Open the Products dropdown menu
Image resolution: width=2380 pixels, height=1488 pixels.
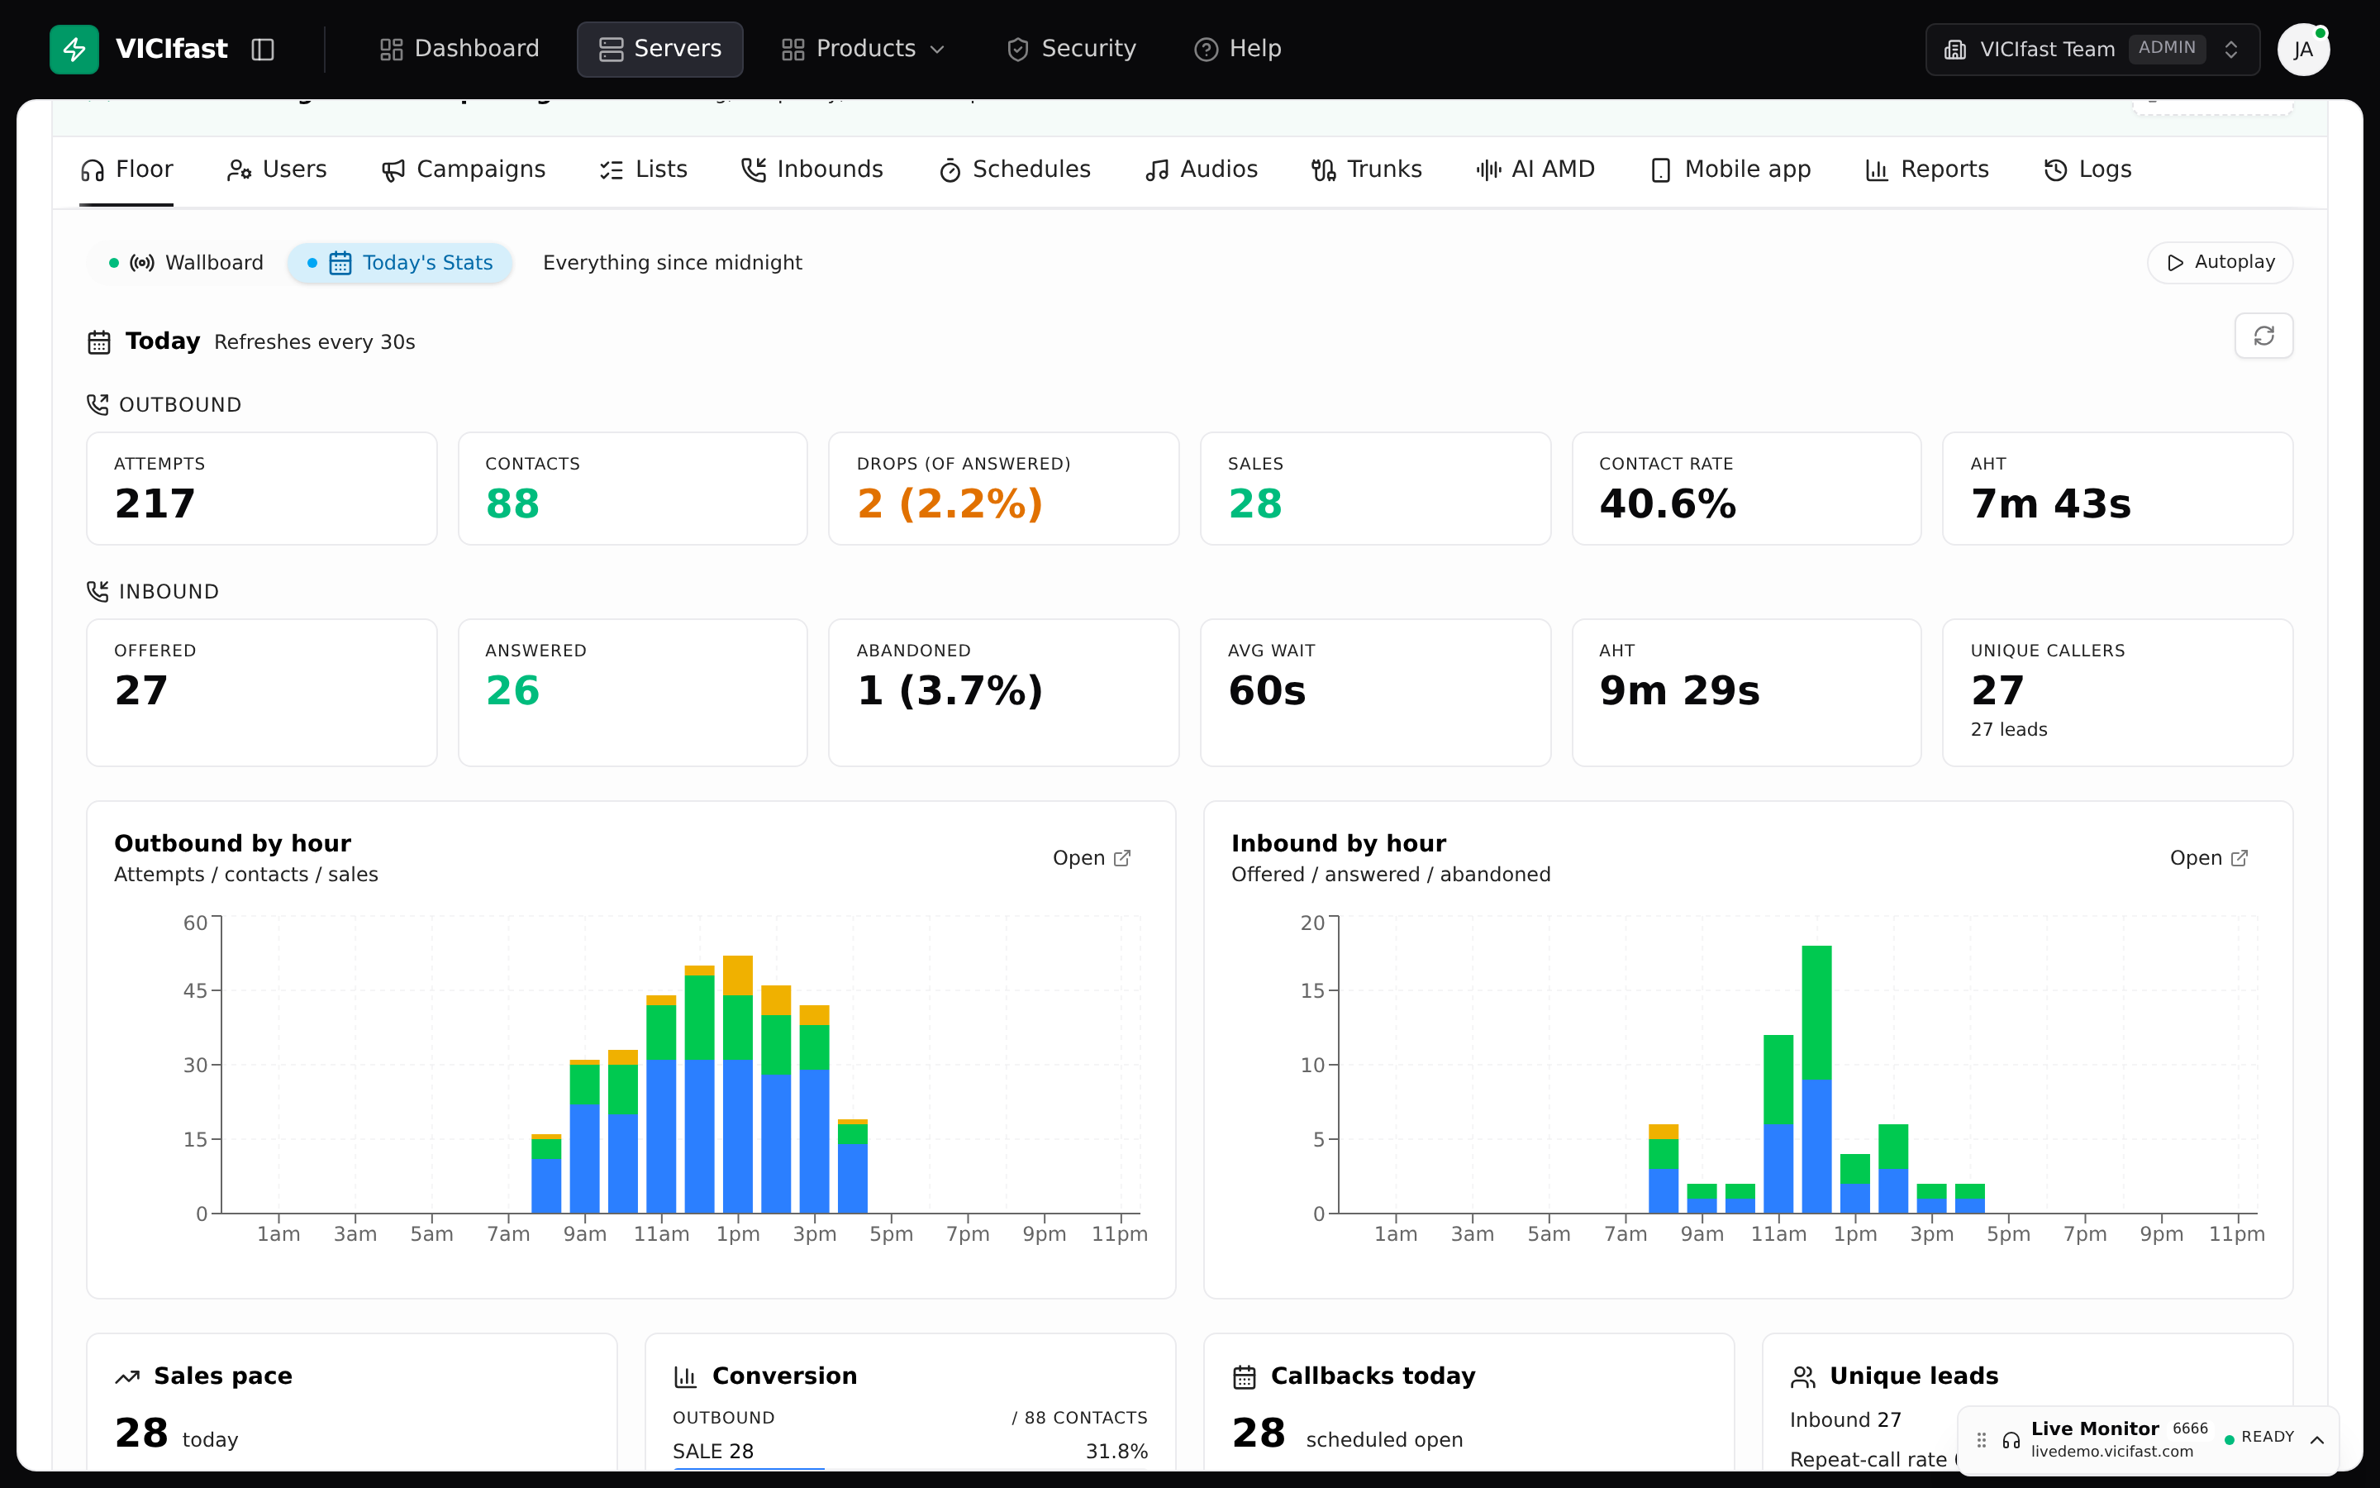(863, 50)
